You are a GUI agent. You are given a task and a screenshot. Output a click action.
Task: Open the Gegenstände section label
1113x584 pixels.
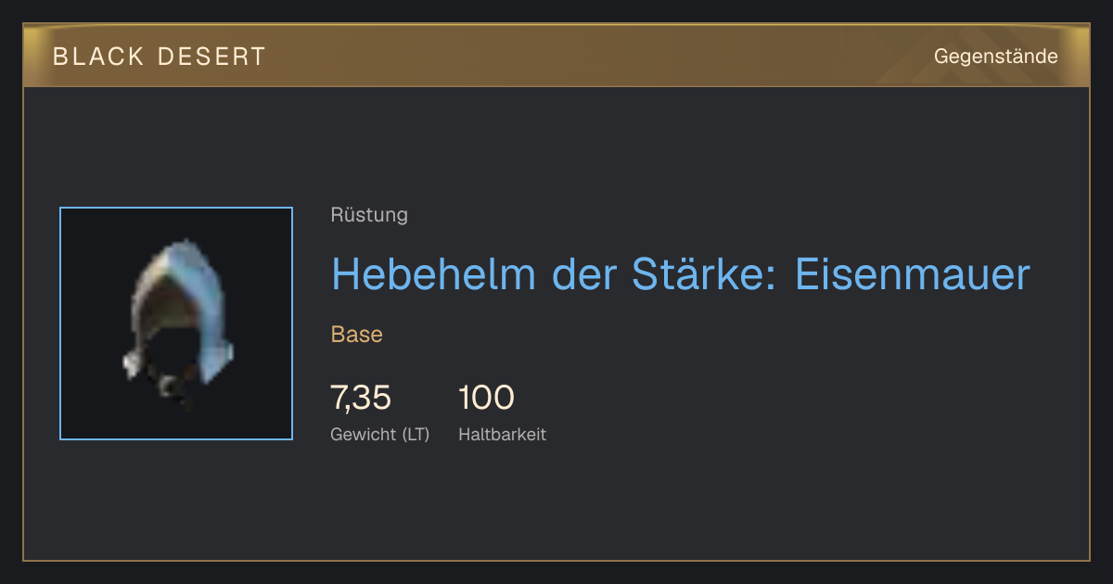tap(996, 57)
